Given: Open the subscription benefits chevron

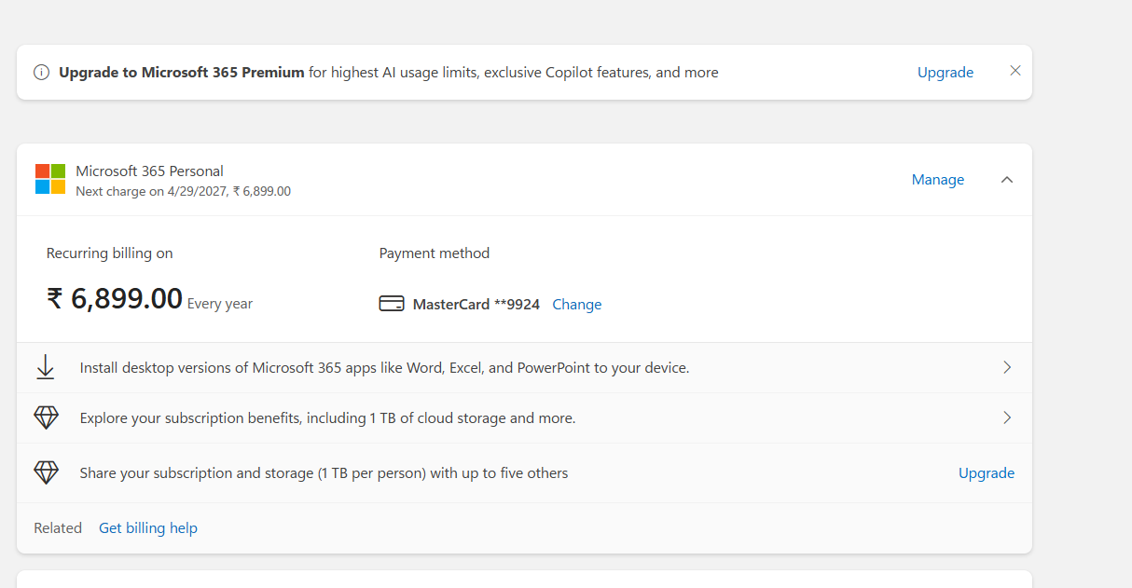Looking at the screenshot, I should pyautogui.click(x=1007, y=417).
